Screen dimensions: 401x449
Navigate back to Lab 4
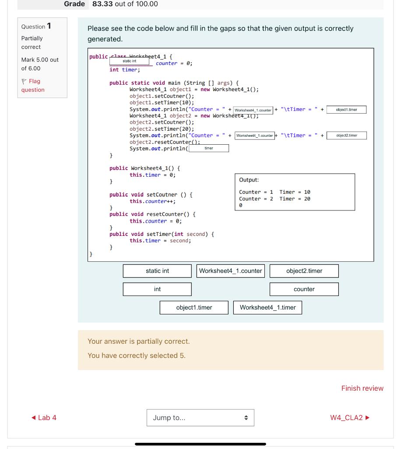tap(44, 417)
